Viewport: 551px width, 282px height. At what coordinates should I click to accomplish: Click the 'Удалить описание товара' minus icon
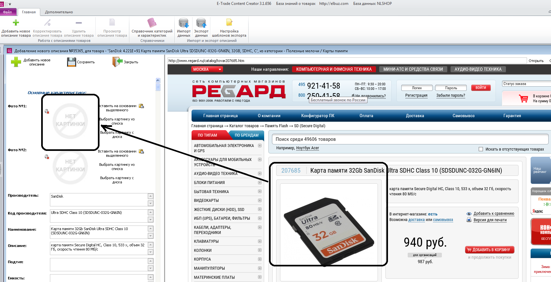pyautogui.click(x=79, y=23)
